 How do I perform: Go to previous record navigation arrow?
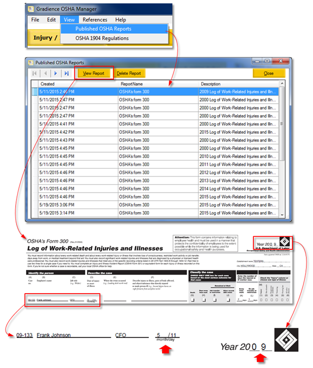[x=46, y=73]
